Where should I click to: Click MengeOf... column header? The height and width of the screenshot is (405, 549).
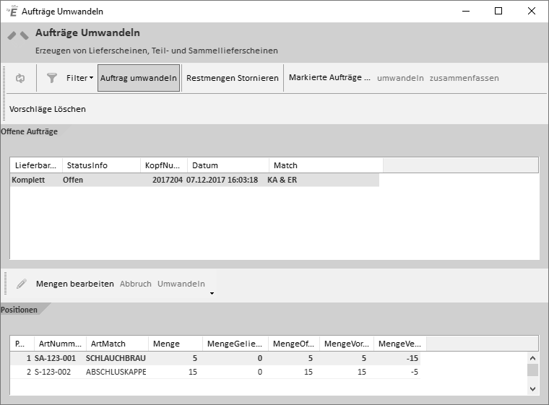pos(294,344)
